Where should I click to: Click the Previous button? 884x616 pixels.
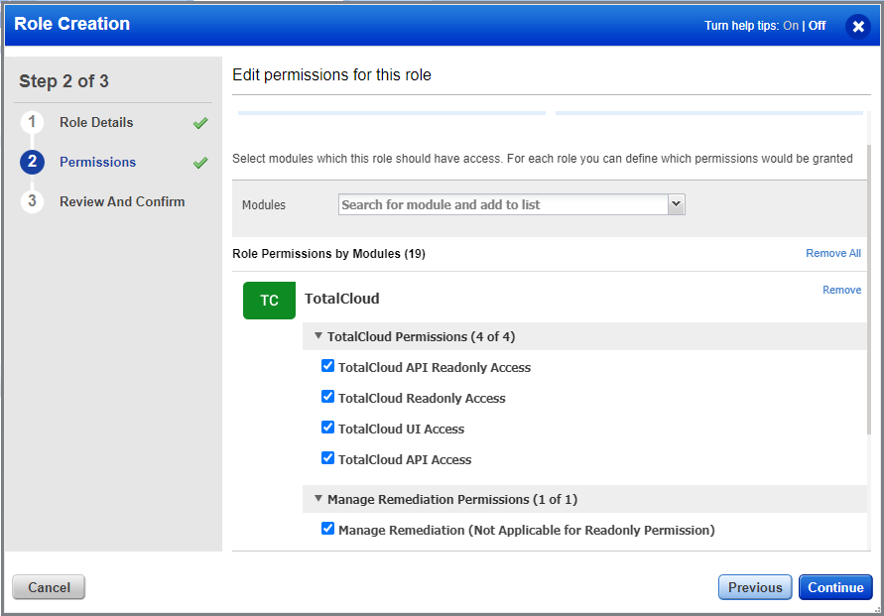point(755,587)
